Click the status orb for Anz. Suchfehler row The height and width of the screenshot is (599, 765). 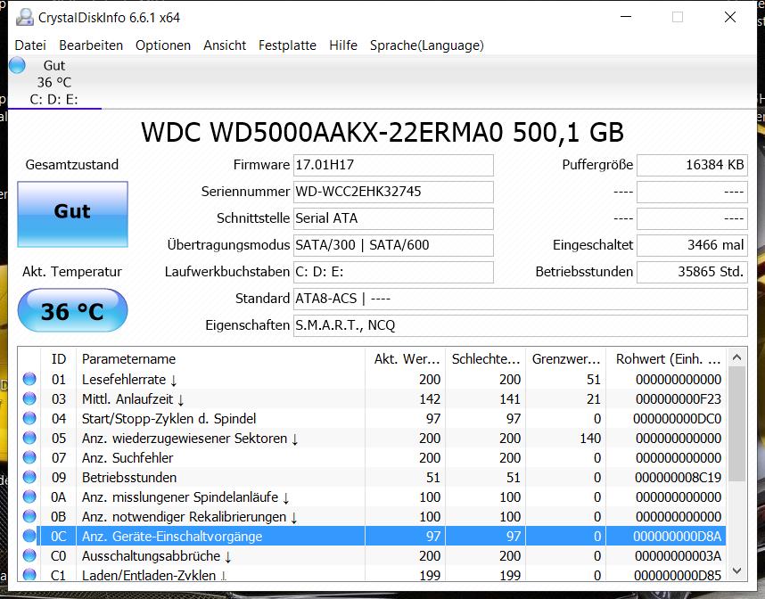[x=29, y=457]
